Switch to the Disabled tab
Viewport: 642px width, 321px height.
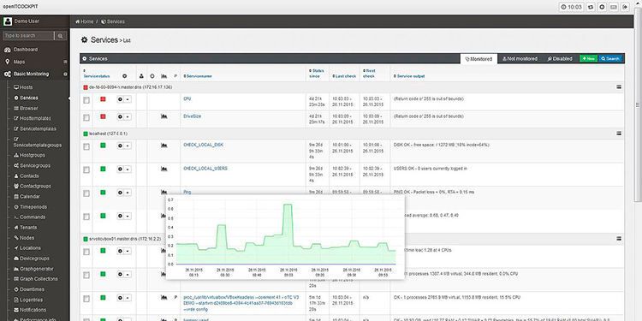(560, 59)
